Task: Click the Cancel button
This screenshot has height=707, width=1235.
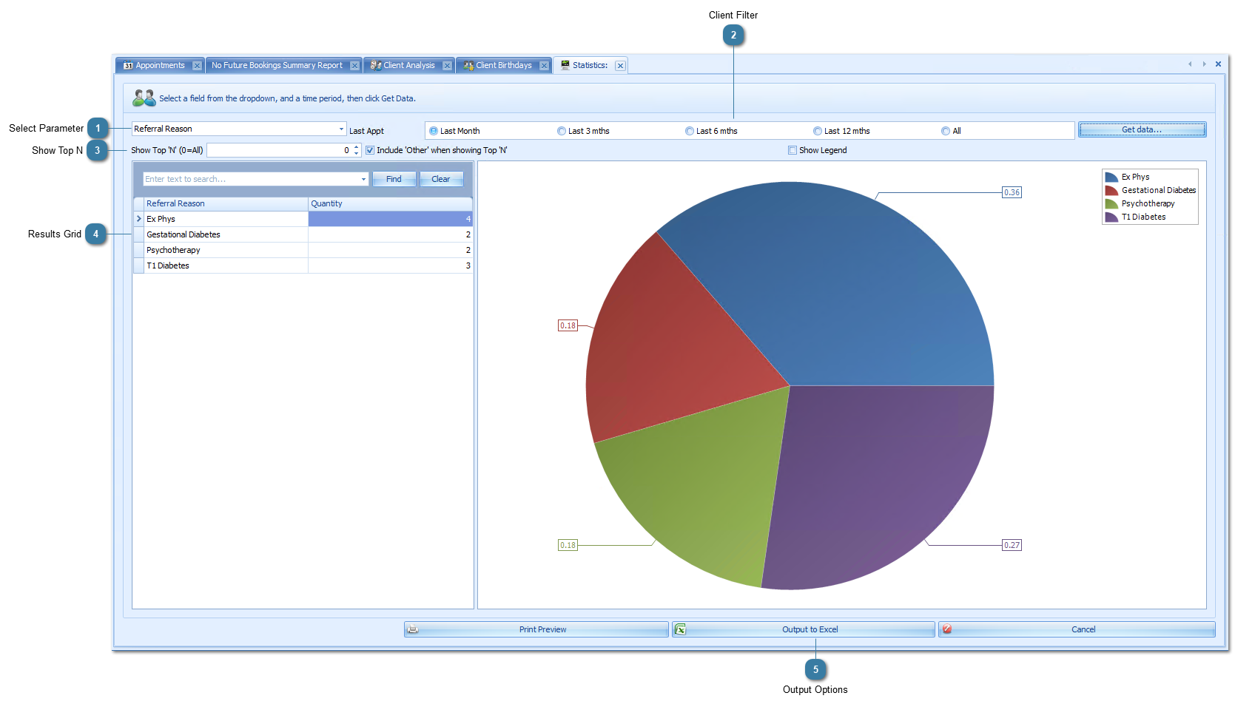Action: 1077,629
